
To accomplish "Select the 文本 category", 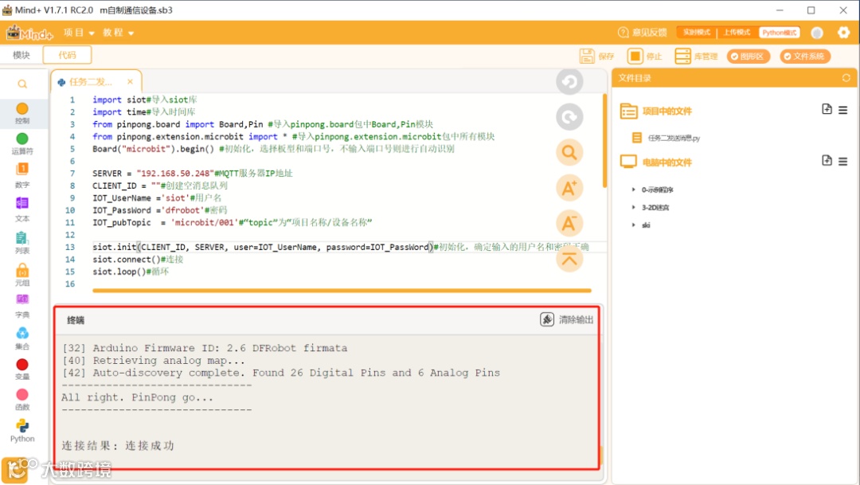I will click(22, 209).
